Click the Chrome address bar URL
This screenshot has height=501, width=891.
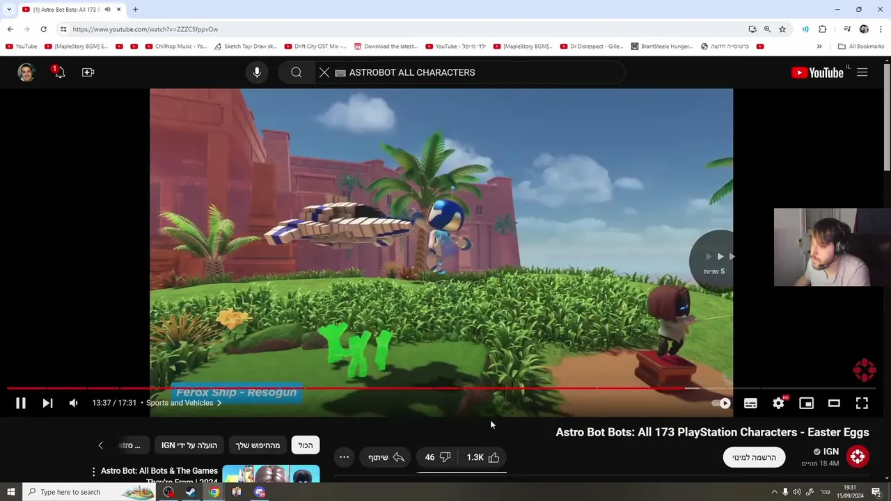145,29
